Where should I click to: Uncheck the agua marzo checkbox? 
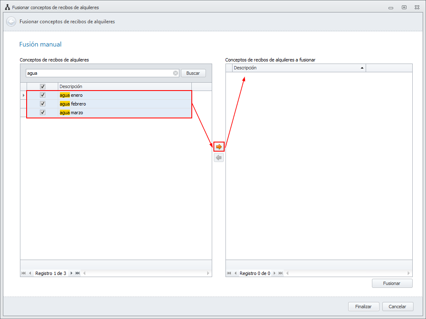coord(42,112)
